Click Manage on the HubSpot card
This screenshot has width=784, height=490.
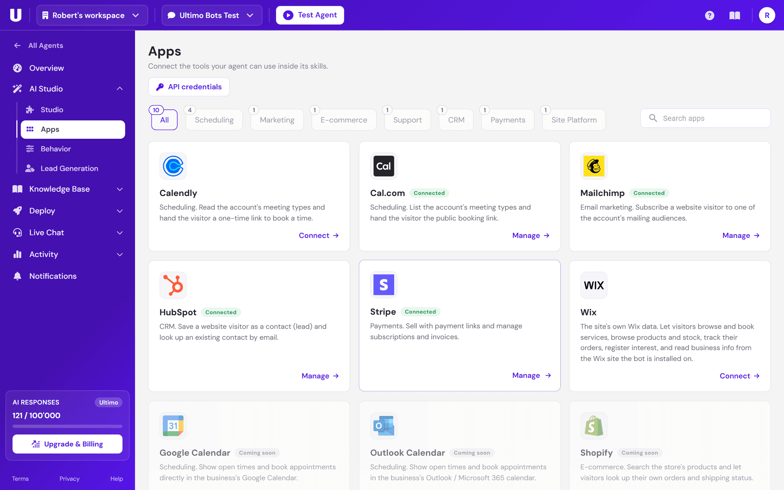coord(320,376)
